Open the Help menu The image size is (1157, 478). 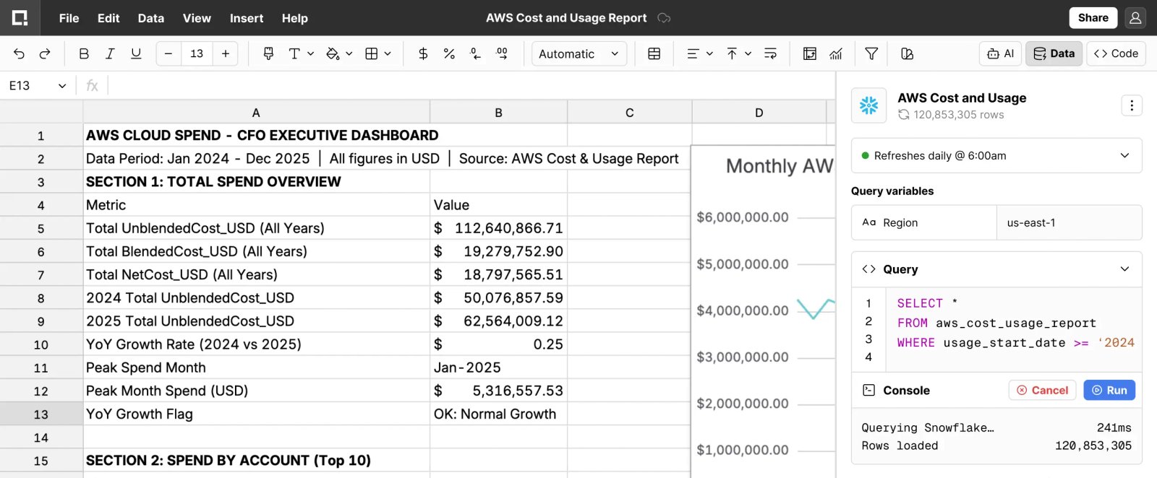coord(294,18)
